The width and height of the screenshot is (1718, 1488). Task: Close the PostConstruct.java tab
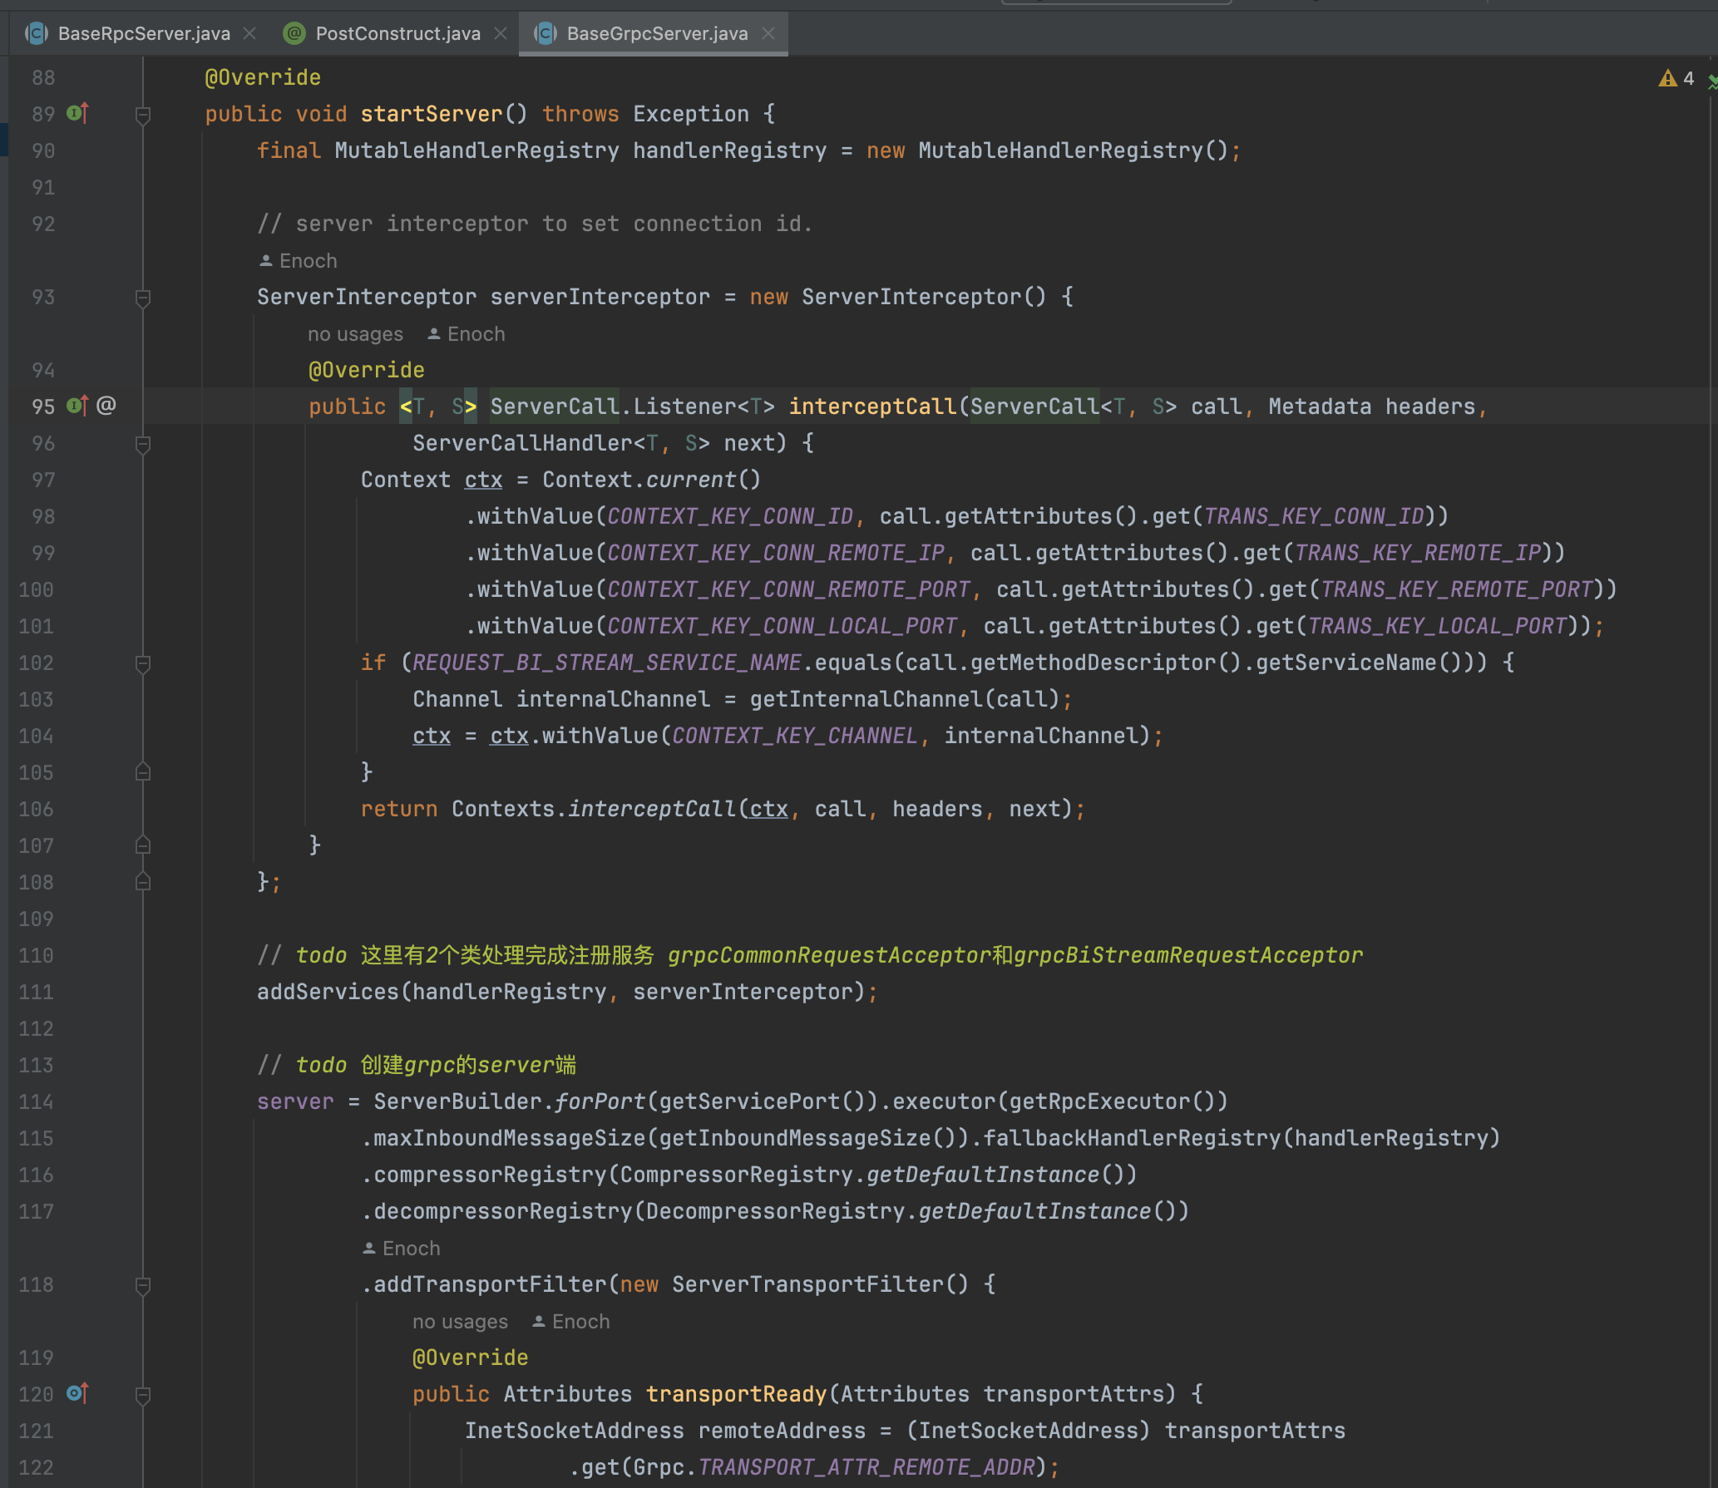[501, 33]
